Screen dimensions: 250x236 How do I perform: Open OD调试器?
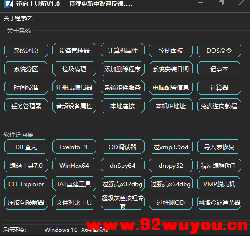[x=122, y=147]
